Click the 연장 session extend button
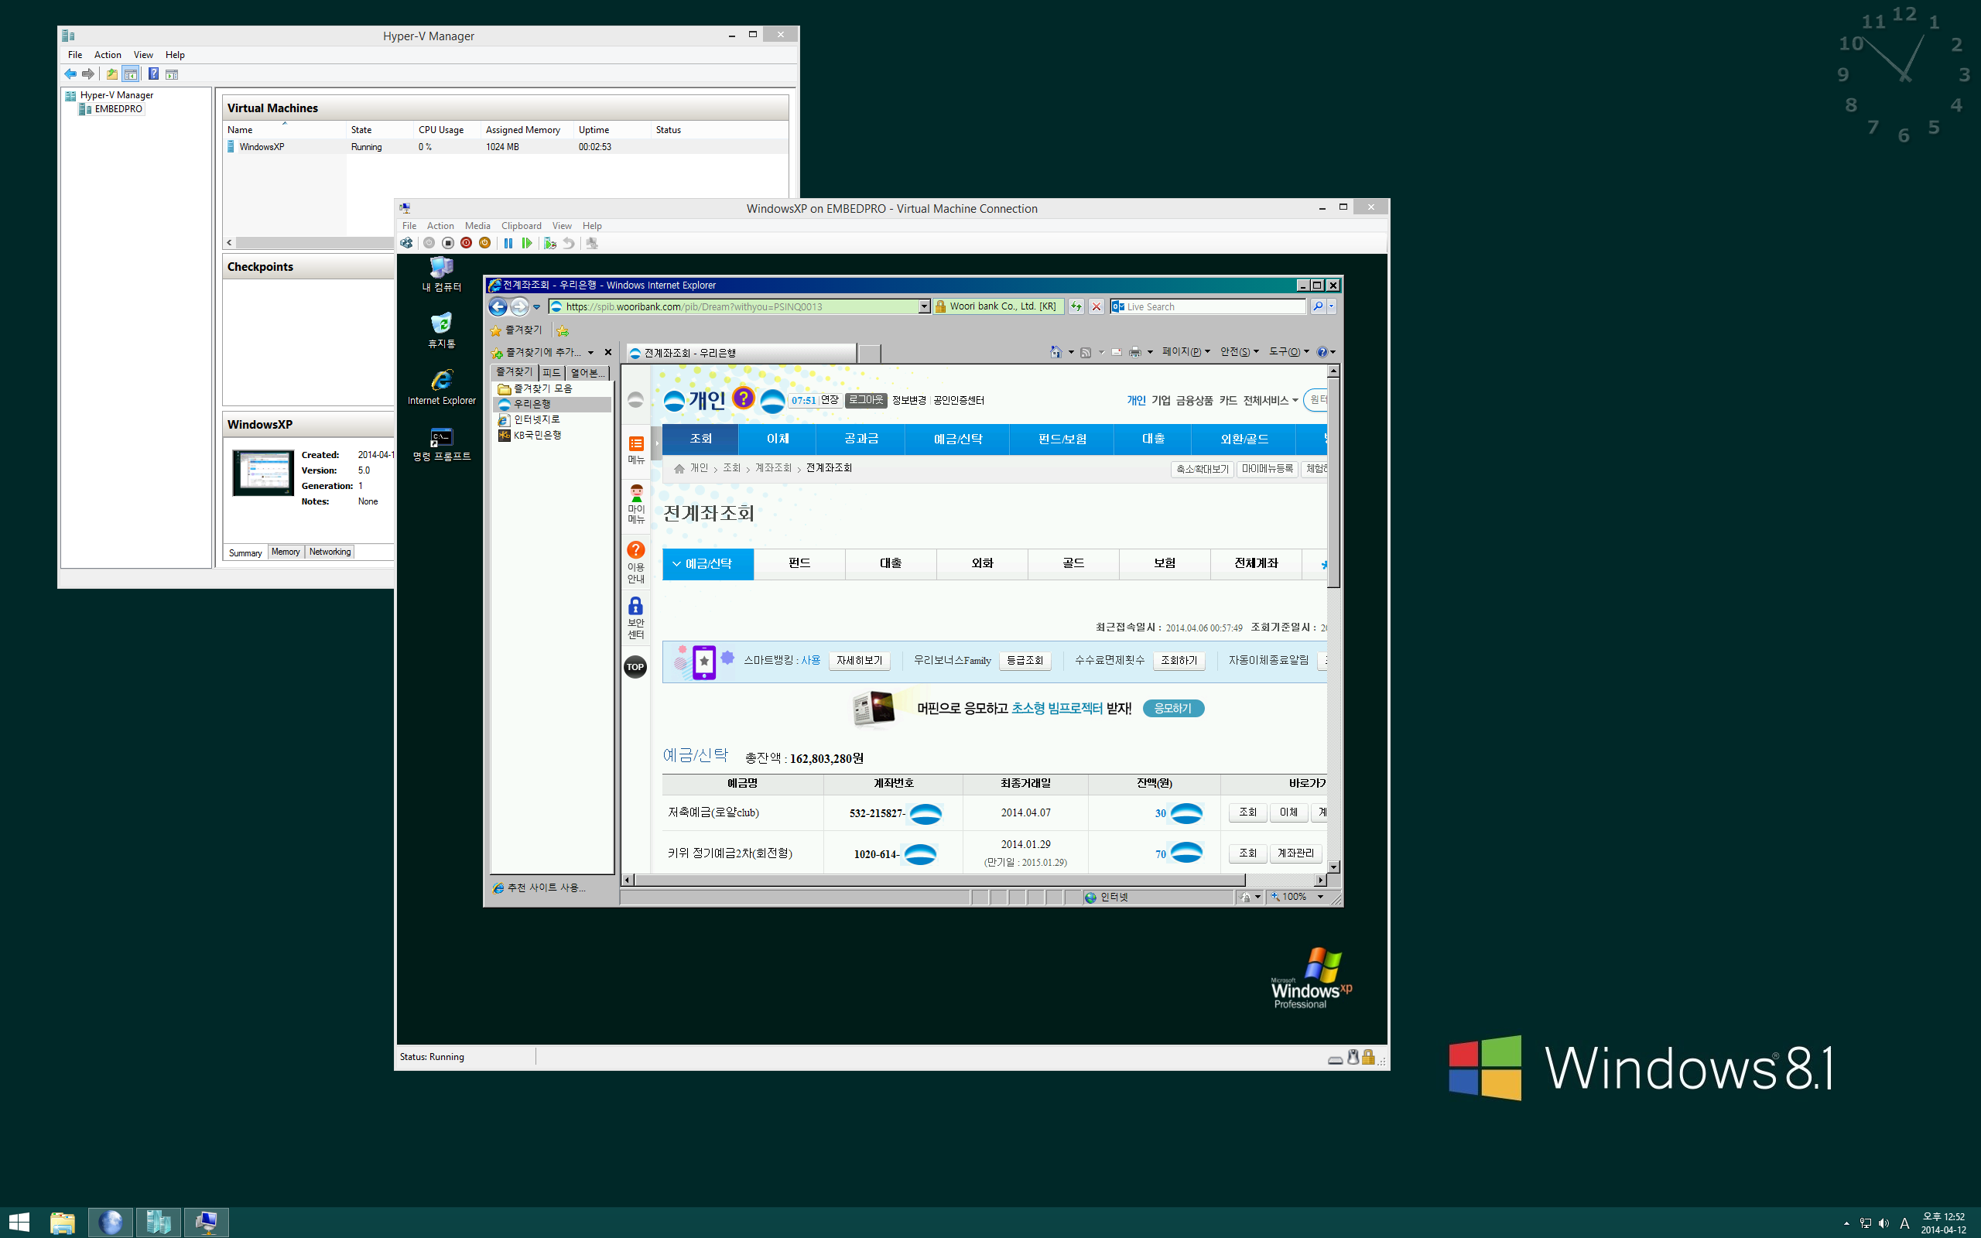Screen dimensions: 1981x1238 [830, 399]
